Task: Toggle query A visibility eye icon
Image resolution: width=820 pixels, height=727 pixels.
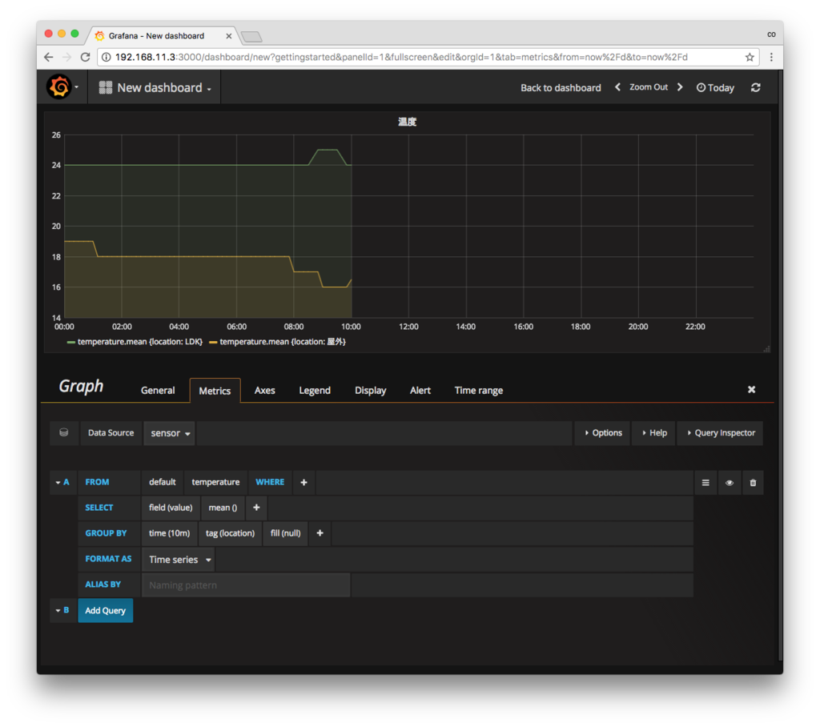Action: (x=729, y=482)
